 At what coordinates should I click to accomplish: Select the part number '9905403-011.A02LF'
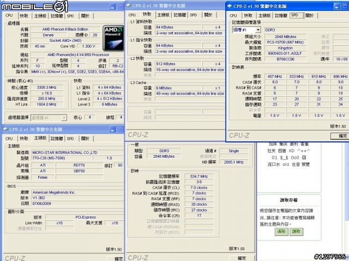click(x=285, y=53)
